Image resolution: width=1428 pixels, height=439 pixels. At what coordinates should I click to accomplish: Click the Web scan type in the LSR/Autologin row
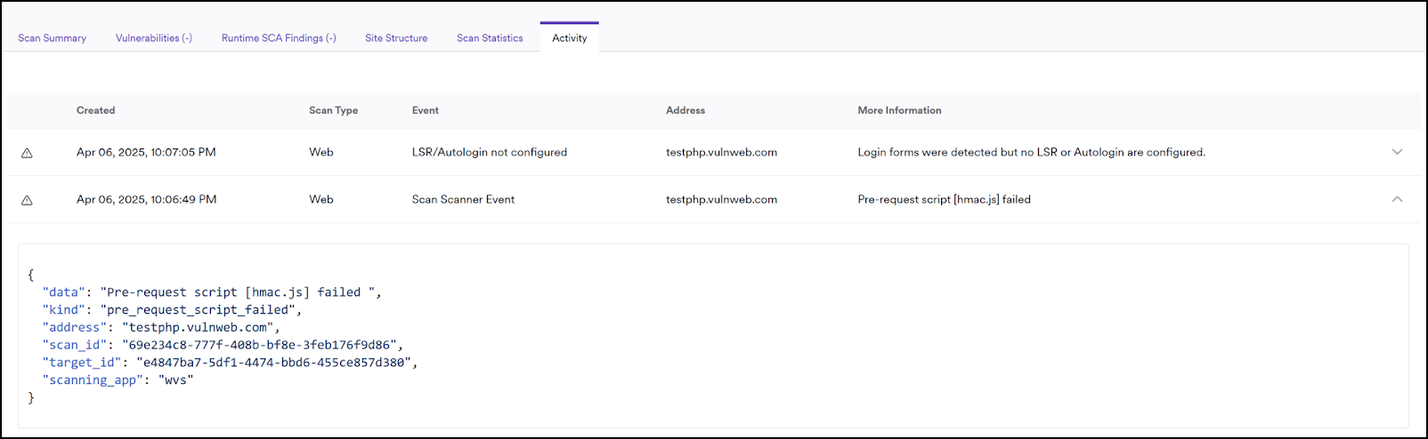[x=321, y=152]
